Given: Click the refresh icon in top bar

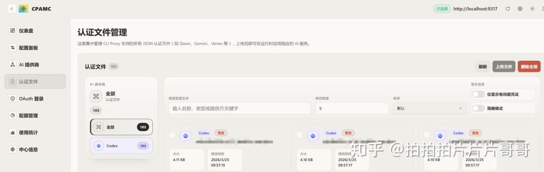Looking at the screenshot, I should tap(507, 8).
